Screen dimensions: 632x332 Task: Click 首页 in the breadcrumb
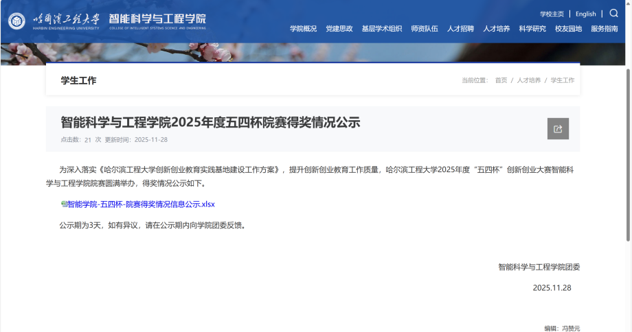(x=501, y=80)
